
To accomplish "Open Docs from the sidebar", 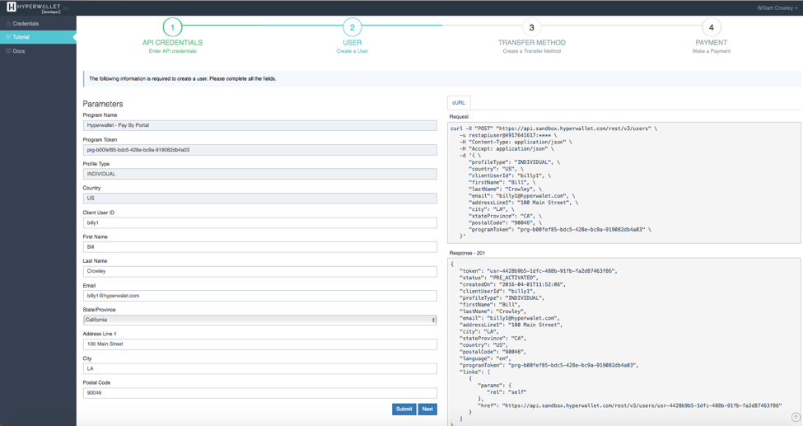I will click(39, 51).
